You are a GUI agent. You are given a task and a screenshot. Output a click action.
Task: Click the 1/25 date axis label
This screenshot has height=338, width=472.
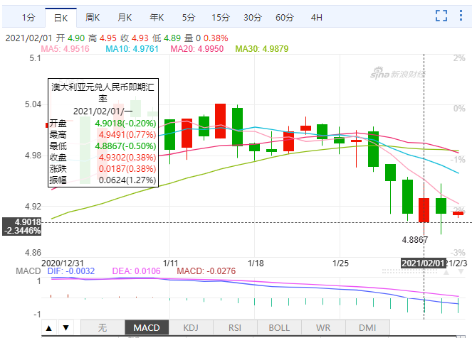tap(340, 263)
